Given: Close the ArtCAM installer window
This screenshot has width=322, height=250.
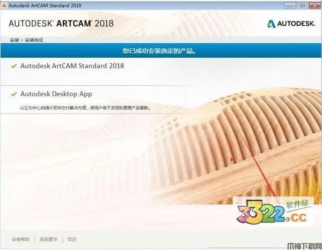Looking at the screenshot, I should (x=314, y=5).
